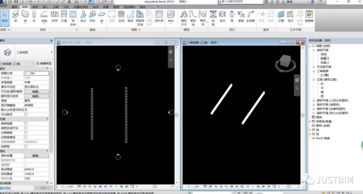Collapse the 楼层平面 tree node
Screen dimensions: 363x194
click(314, 50)
